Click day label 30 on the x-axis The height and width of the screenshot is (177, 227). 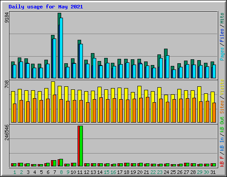click(x=206, y=172)
